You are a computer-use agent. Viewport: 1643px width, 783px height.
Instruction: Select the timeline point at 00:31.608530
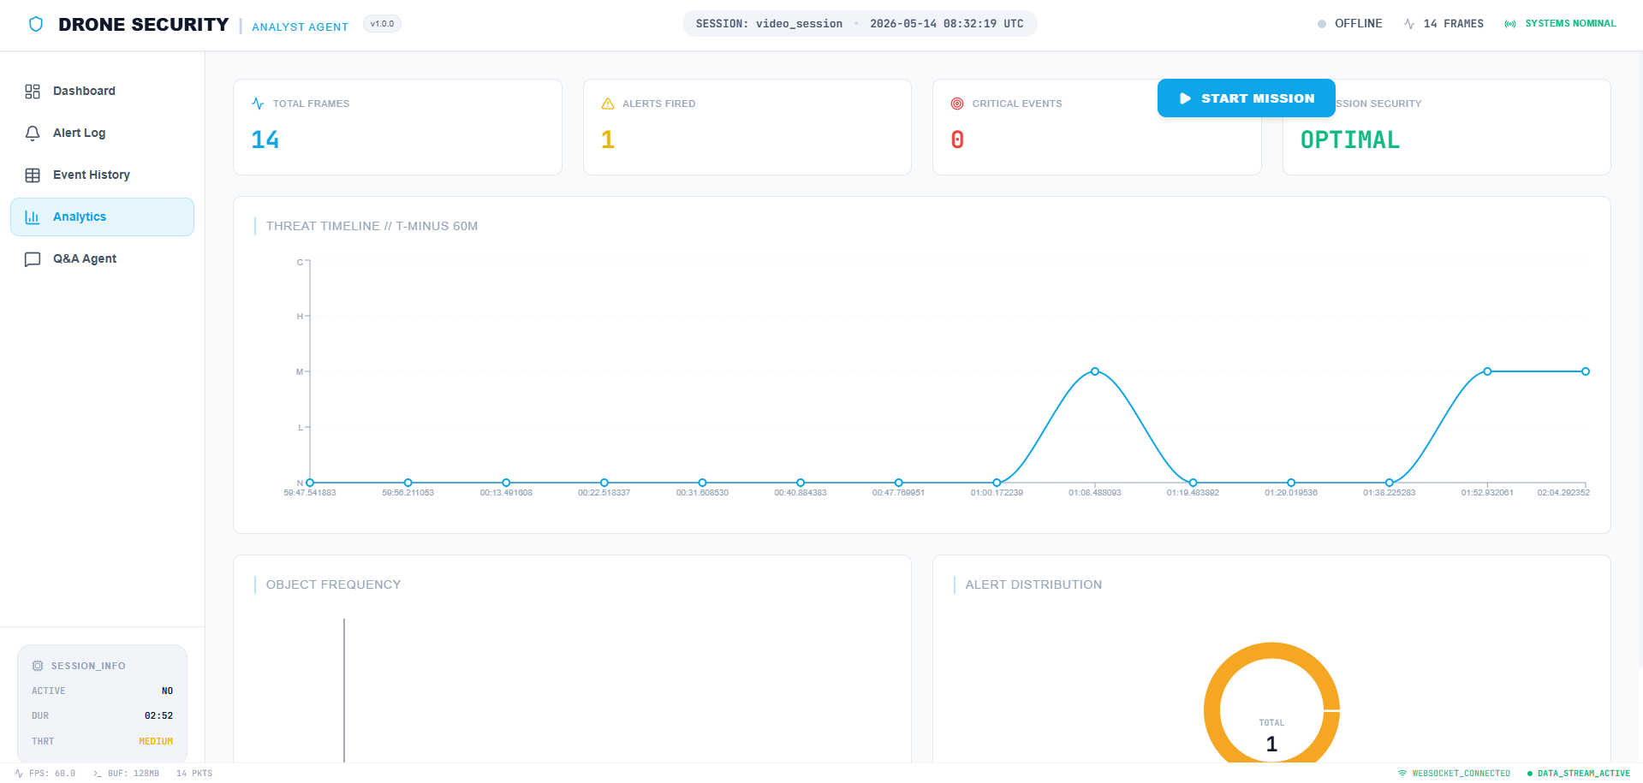click(x=702, y=483)
